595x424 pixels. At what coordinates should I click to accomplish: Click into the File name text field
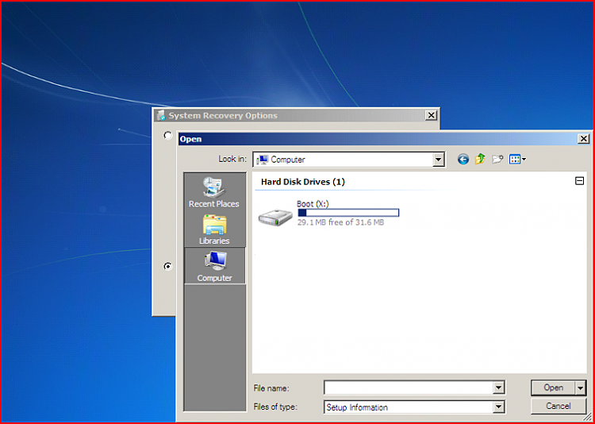tap(409, 388)
